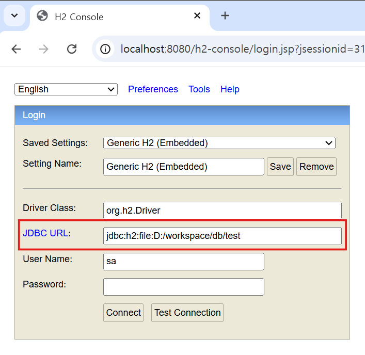Expand the Saved Settings dropdown
Screen dimensions: 365x355
[x=219, y=143]
